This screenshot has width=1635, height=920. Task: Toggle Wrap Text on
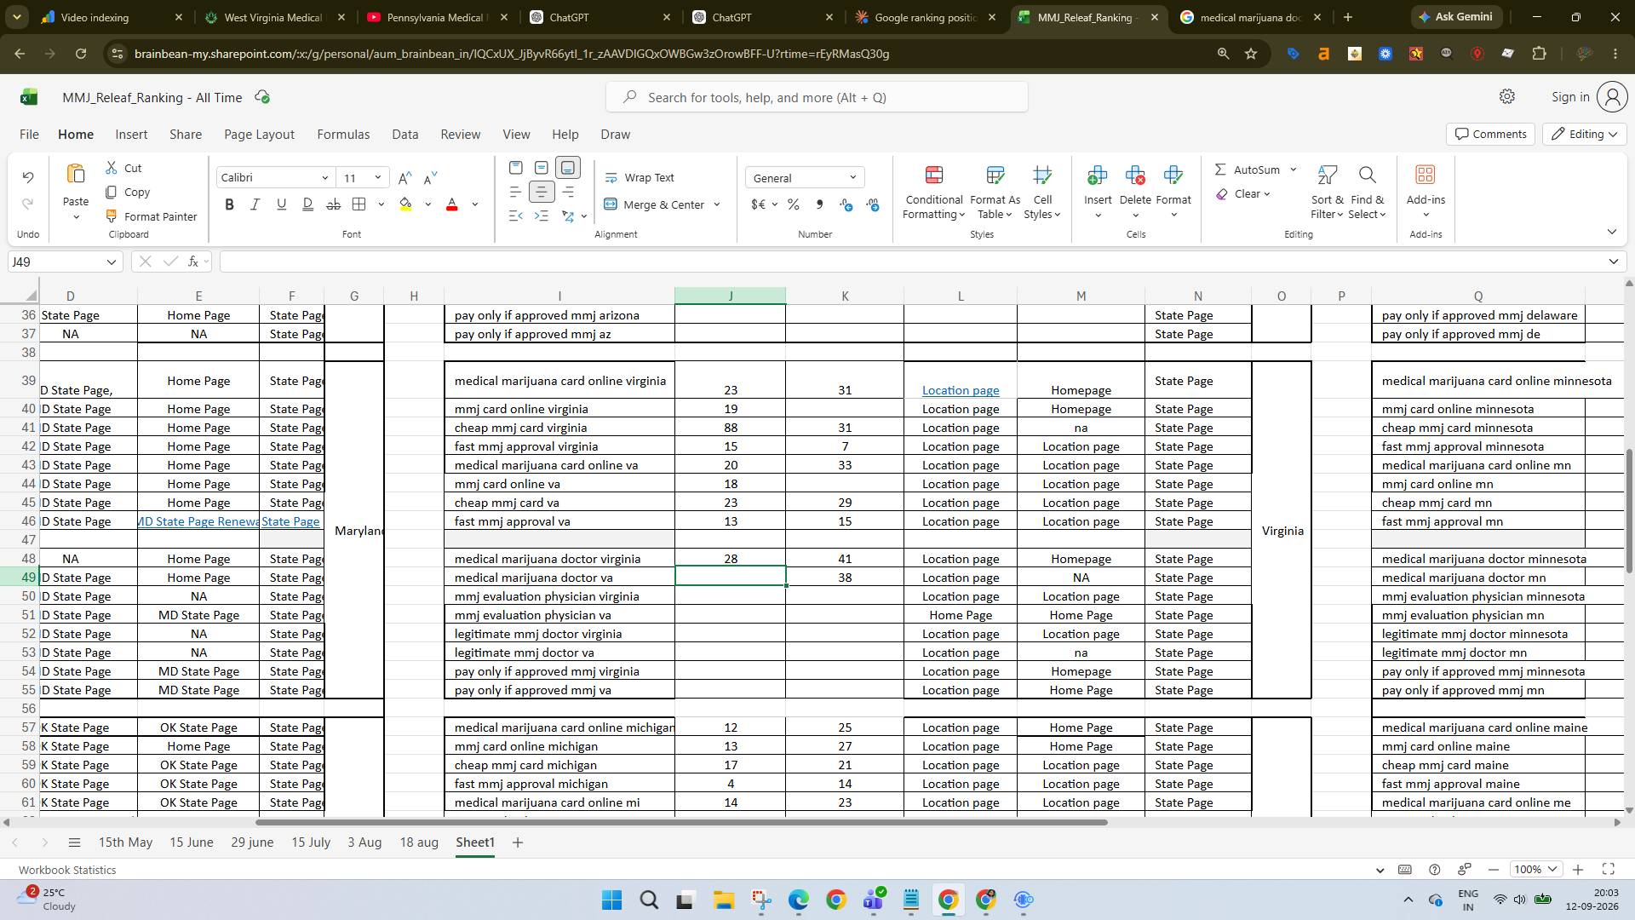pyautogui.click(x=640, y=177)
